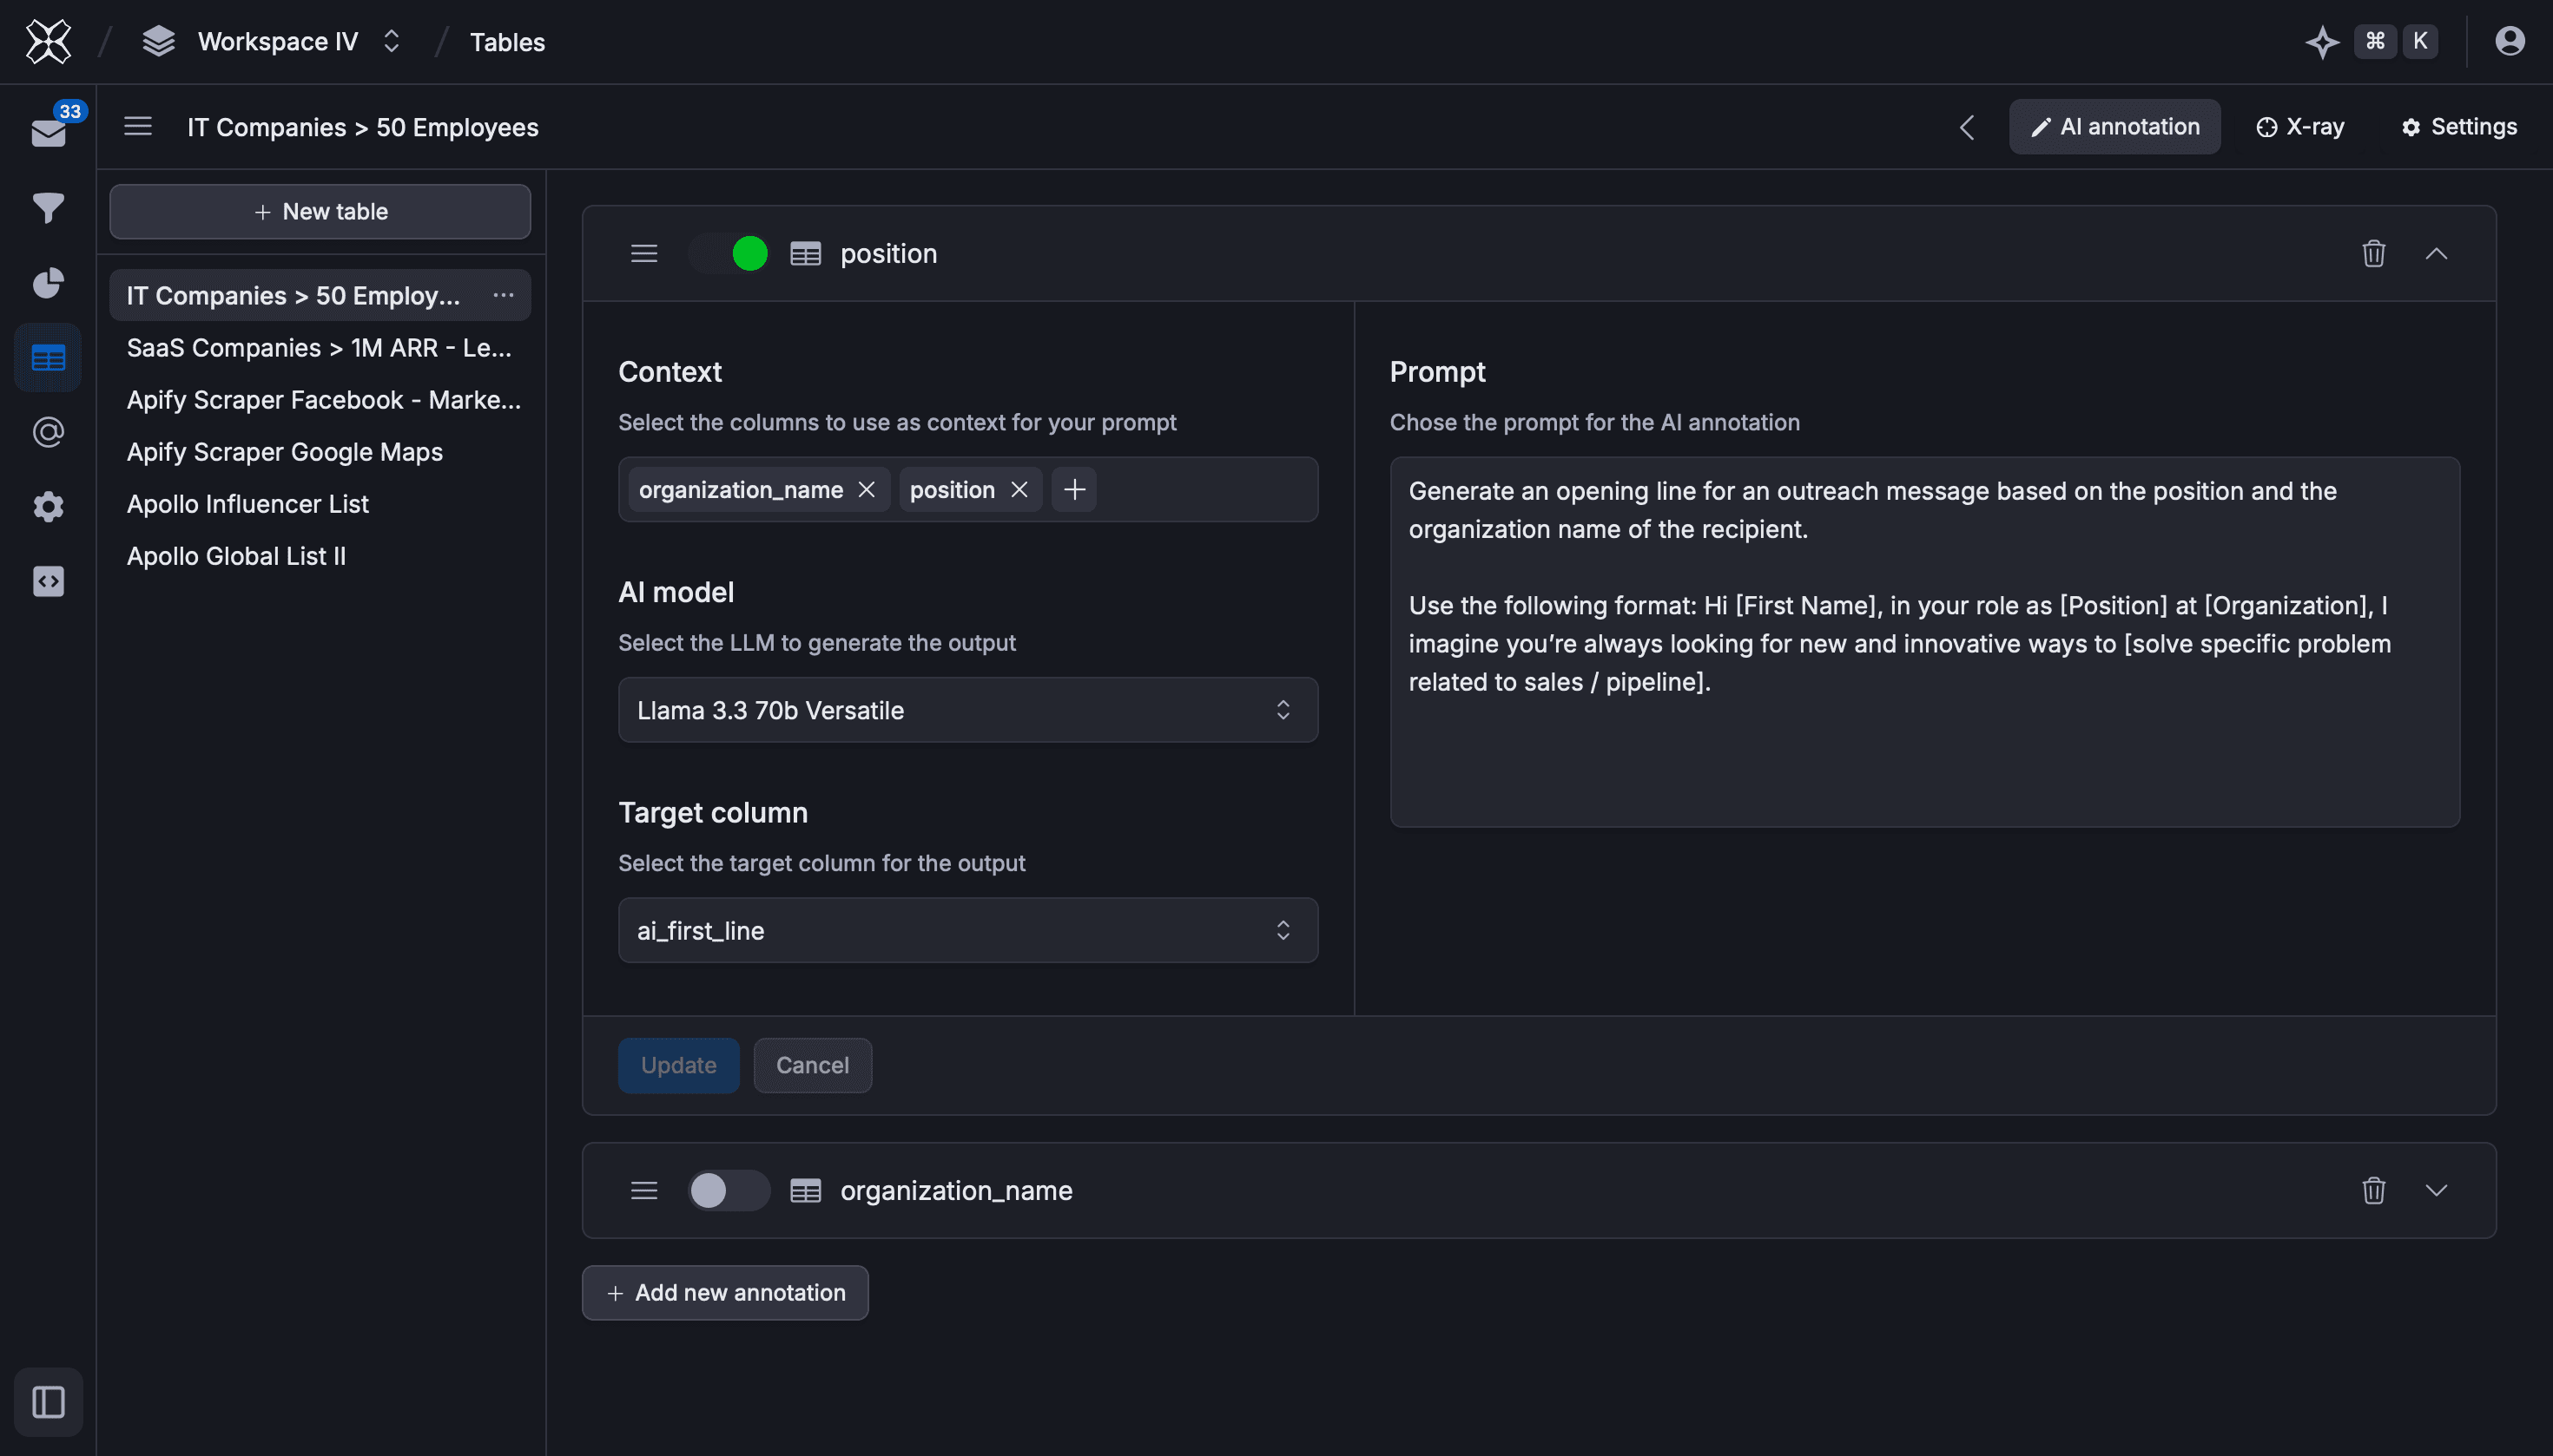The image size is (2553, 1456).
Task: Toggle the sidebar panel layout icon
Action: [x=48, y=1401]
